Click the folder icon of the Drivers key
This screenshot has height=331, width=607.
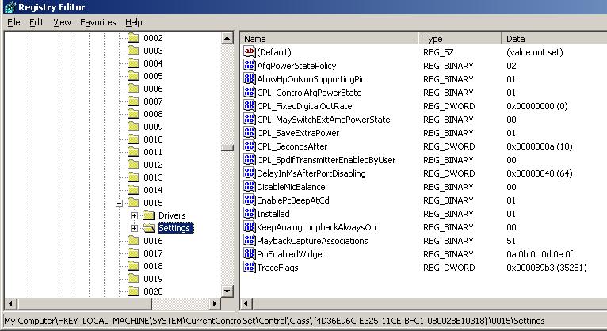tap(148, 215)
